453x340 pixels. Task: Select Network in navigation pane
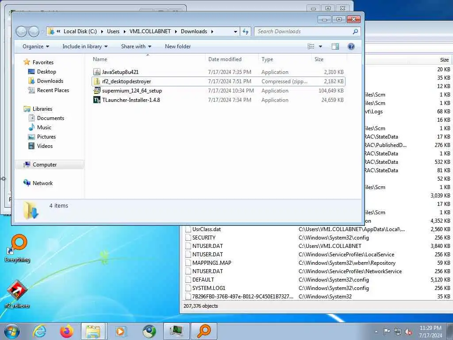pos(42,183)
